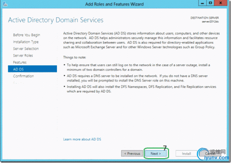Click the server2012dc server name
Viewport: 231px width, 163px height.
210,22
